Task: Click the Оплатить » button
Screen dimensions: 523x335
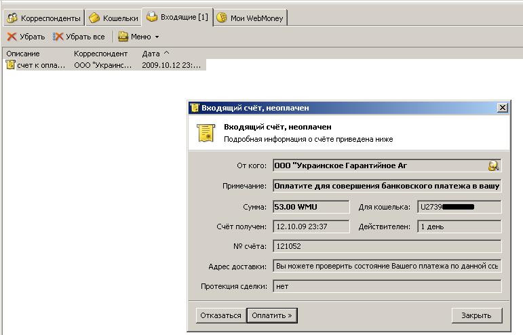Action: pos(272,315)
